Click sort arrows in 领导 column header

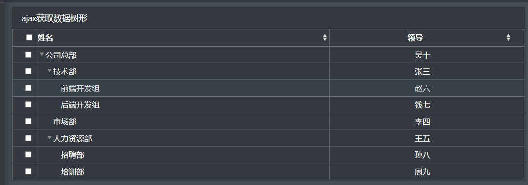(508, 38)
